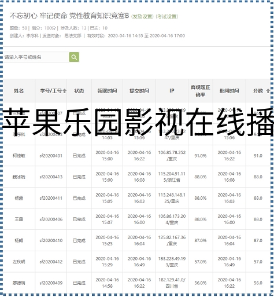Click IP cell 106.86.173.204/重庆

pos(172,219)
